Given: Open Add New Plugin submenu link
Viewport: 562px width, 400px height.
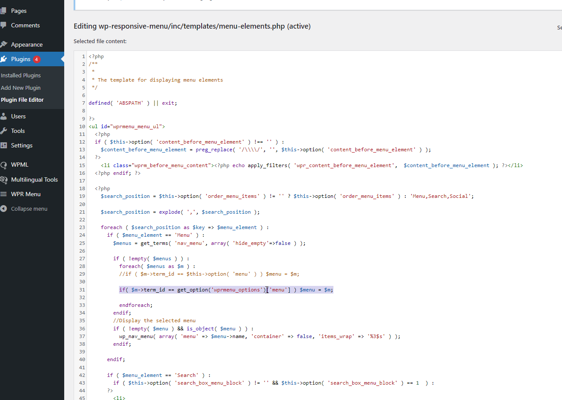Looking at the screenshot, I should (x=21, y=88).
